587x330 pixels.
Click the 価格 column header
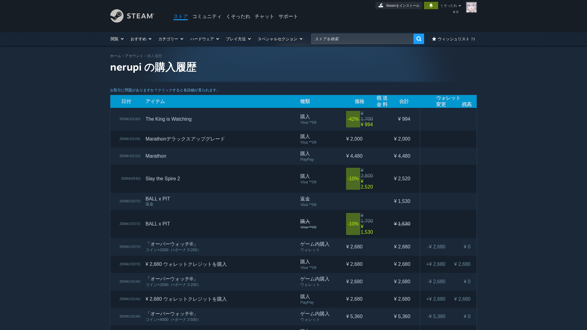tap(359, 101)
